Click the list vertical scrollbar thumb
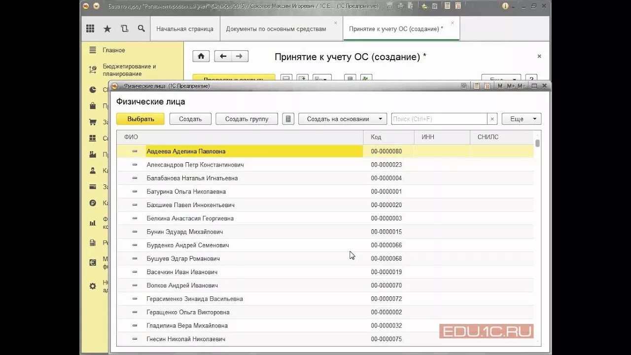The width and height of the screenshot is (631, 355). coord(537,143)
